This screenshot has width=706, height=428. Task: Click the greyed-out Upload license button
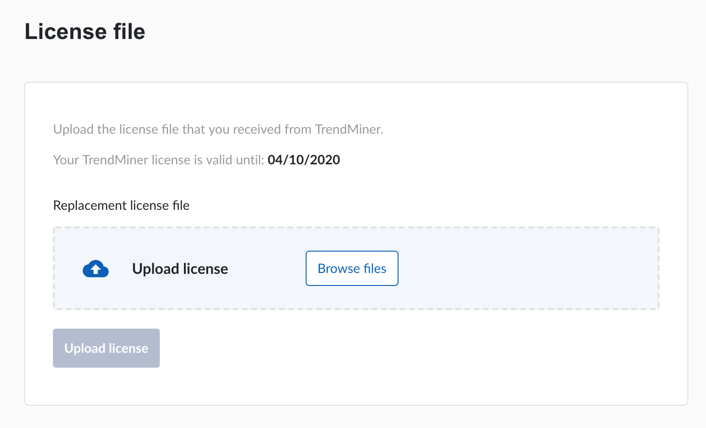tap(106, 348)
